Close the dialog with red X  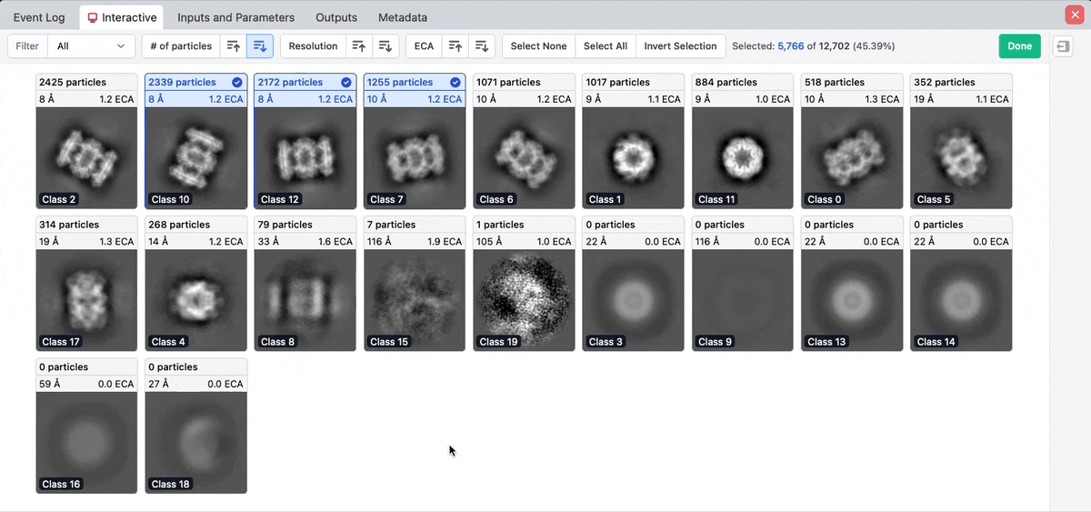click(1073, 15)
